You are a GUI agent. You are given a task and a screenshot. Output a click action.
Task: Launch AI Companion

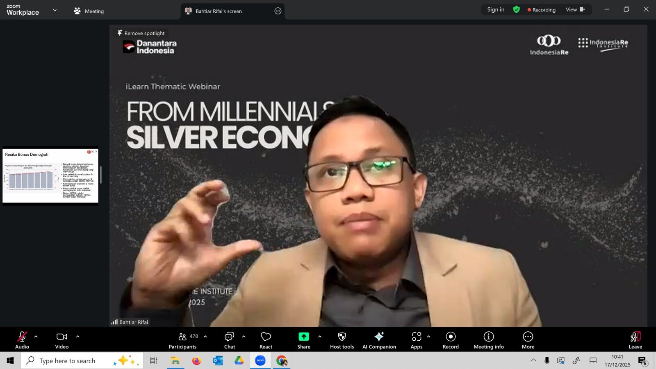(x=379, y=340)
